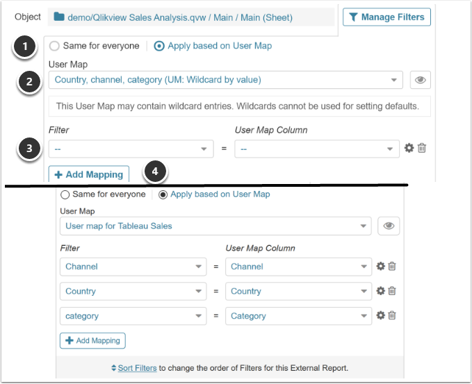Follow the Sort Filters link

pos(134,367)
